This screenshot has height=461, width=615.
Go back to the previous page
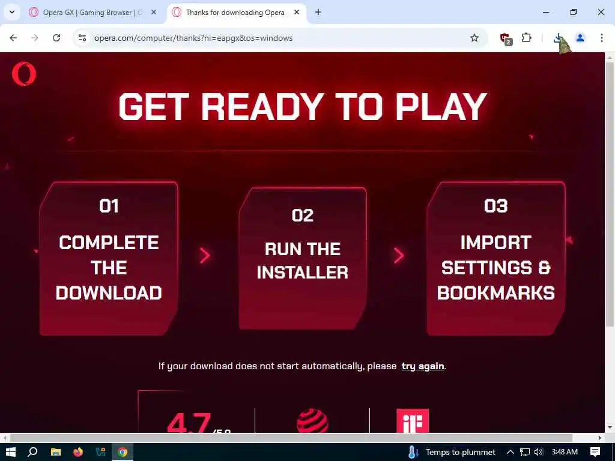[x=13, y=38]
